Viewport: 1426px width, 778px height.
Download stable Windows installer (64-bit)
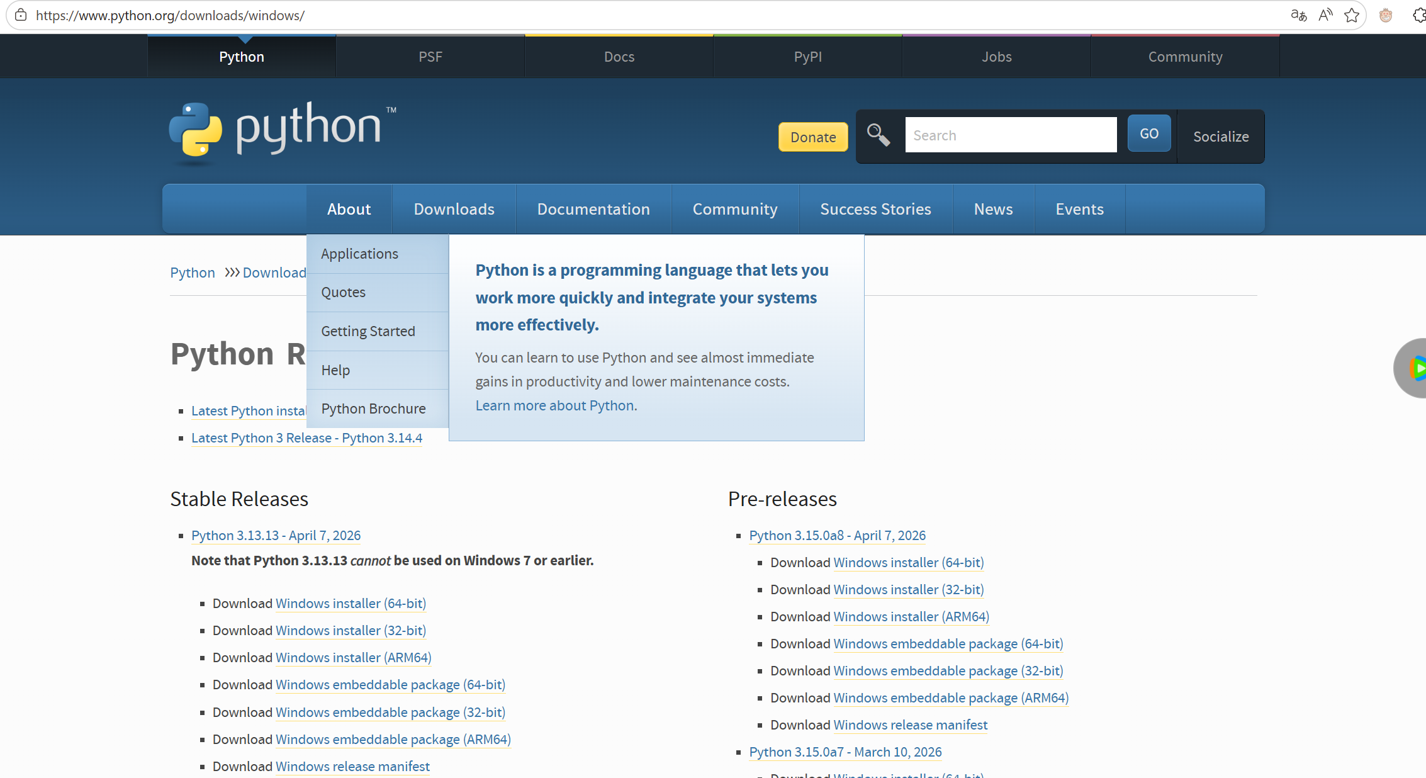[x=351, y=604]
